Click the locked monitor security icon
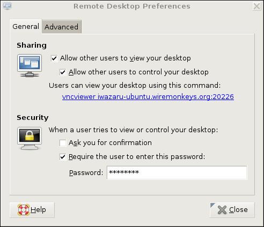 [x=30, y=138]
